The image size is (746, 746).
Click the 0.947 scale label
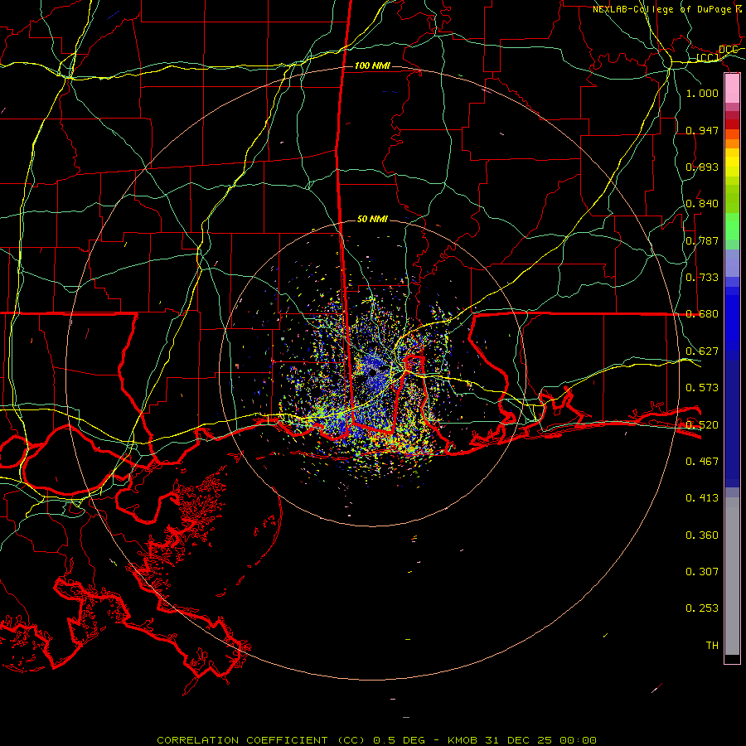[702, 130]
